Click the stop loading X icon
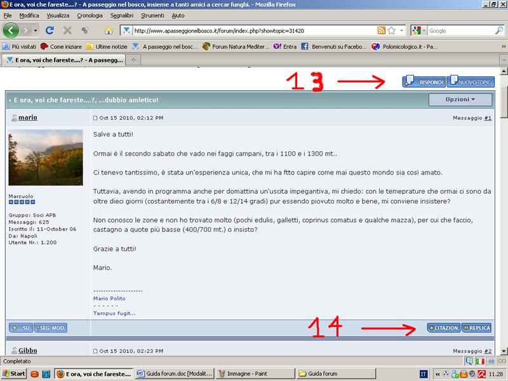The height and width of the screenshot is (381, 508). point(67,30)
